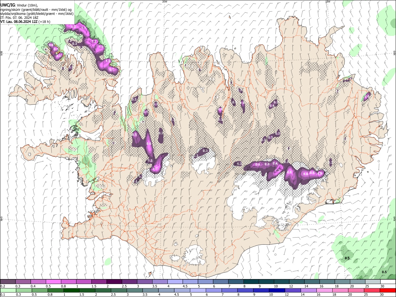This screenshot has height=297, width=396.
Task: Click the 'VT: Lau. 08.06.2024 12Z (+18 h)' line
Action: pyautogui.click(x=25, y=22)
